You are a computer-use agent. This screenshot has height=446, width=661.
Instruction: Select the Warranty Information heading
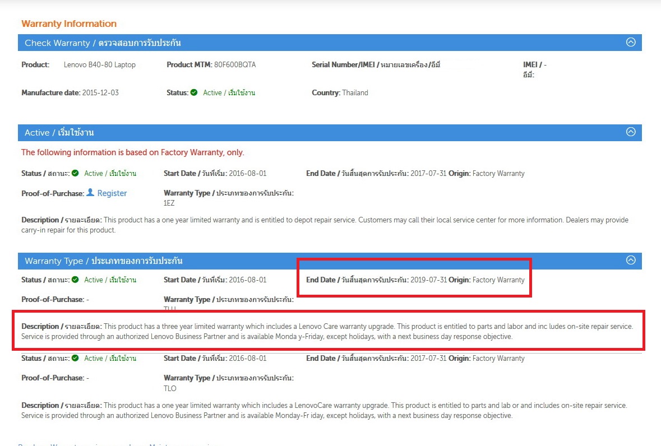pyautogui.click(x=69, y=24)
